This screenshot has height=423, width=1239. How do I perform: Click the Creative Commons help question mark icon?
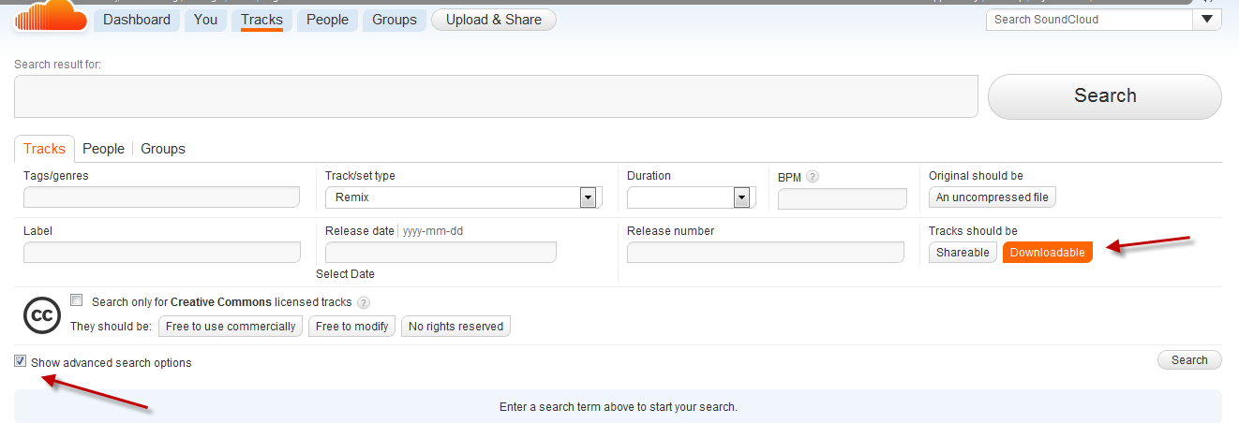[x=364, y=302]
